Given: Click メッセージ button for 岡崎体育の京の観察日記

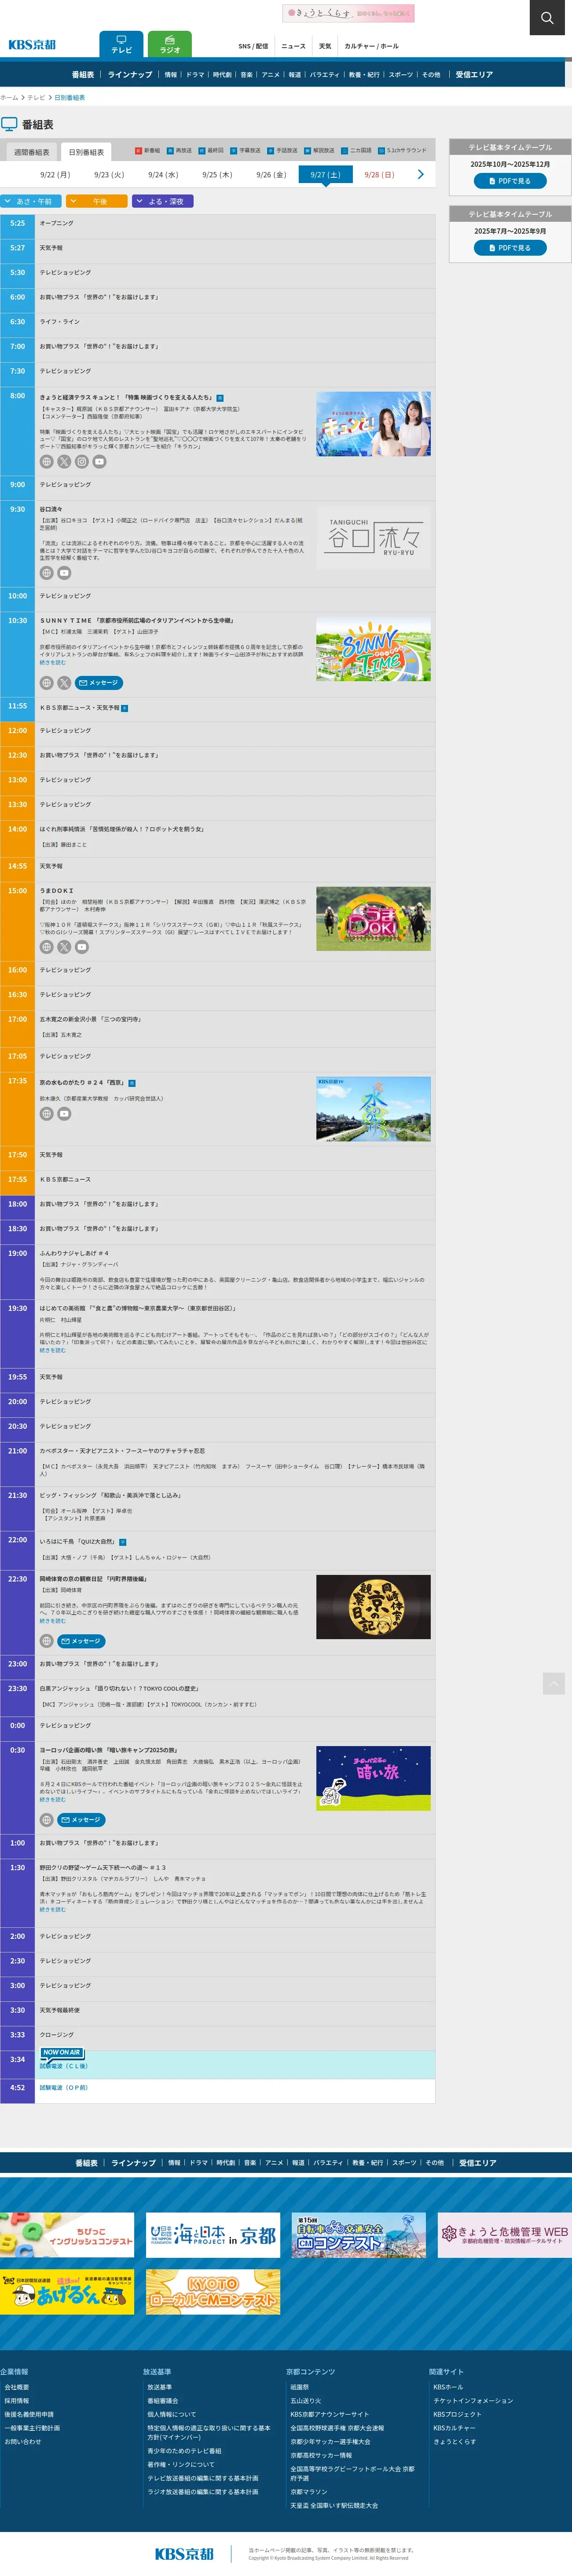Looking at the screenshot, I should point(81,1641).
